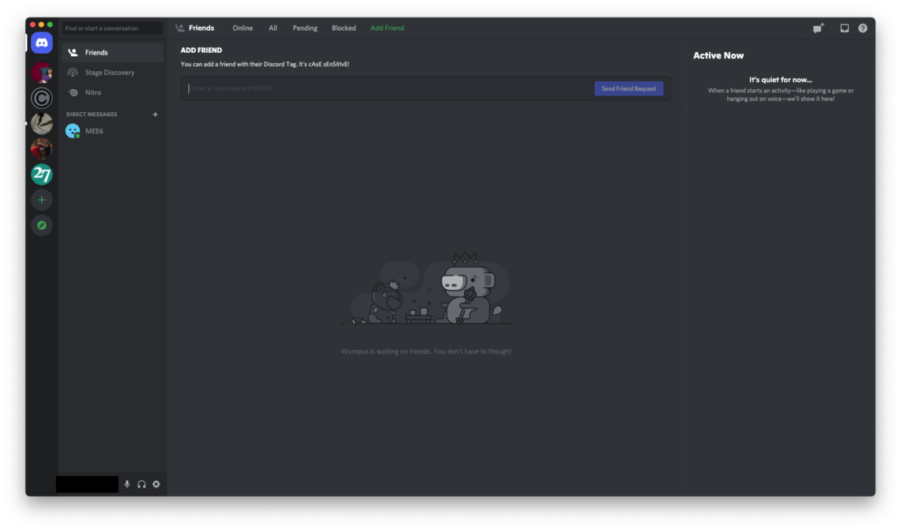The height and width of the screenshot is (530, 901).
Task: Switch to the Pending tab
Action: 304,28
